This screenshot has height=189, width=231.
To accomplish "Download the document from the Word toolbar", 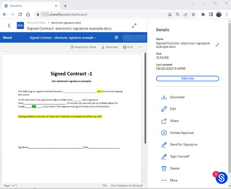I will coord(109,47).
